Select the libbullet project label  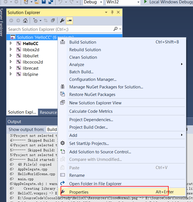(31, 56)
